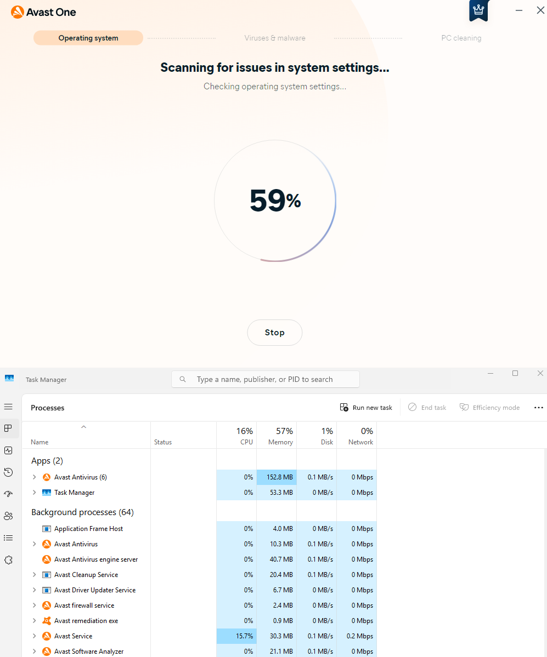This screenshot has width=547, height=657.
Task: Click the 152.8 MB memory cell
Action: (277, 477)
